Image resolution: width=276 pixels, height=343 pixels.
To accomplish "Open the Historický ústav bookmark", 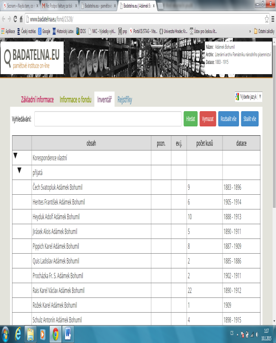I will [63, 31].
